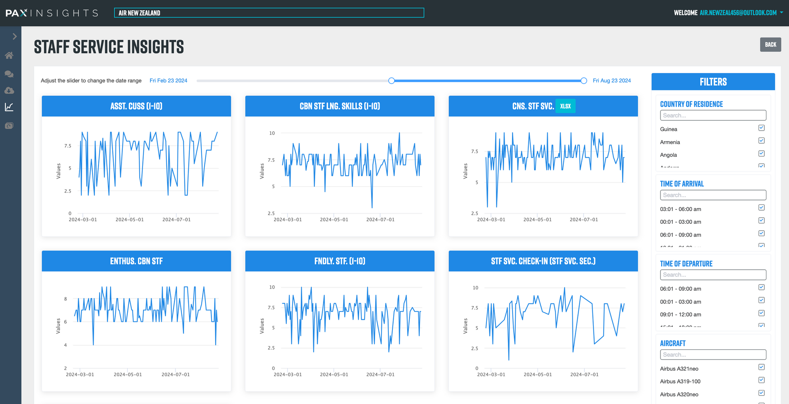Click the cloud download icon
The image size is (789, 404).
click(x=9, y=90)
